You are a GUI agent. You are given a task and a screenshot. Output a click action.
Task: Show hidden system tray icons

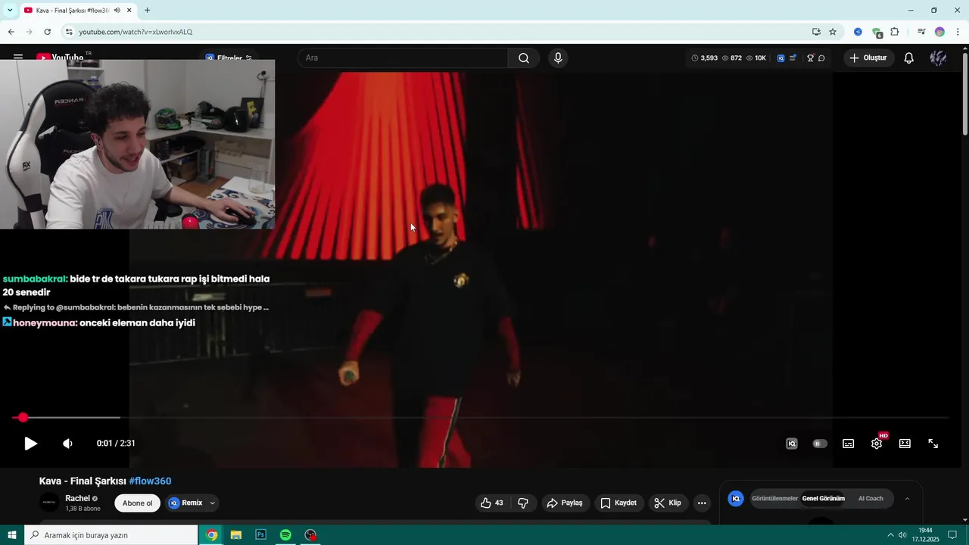click(x=890, y=535)
